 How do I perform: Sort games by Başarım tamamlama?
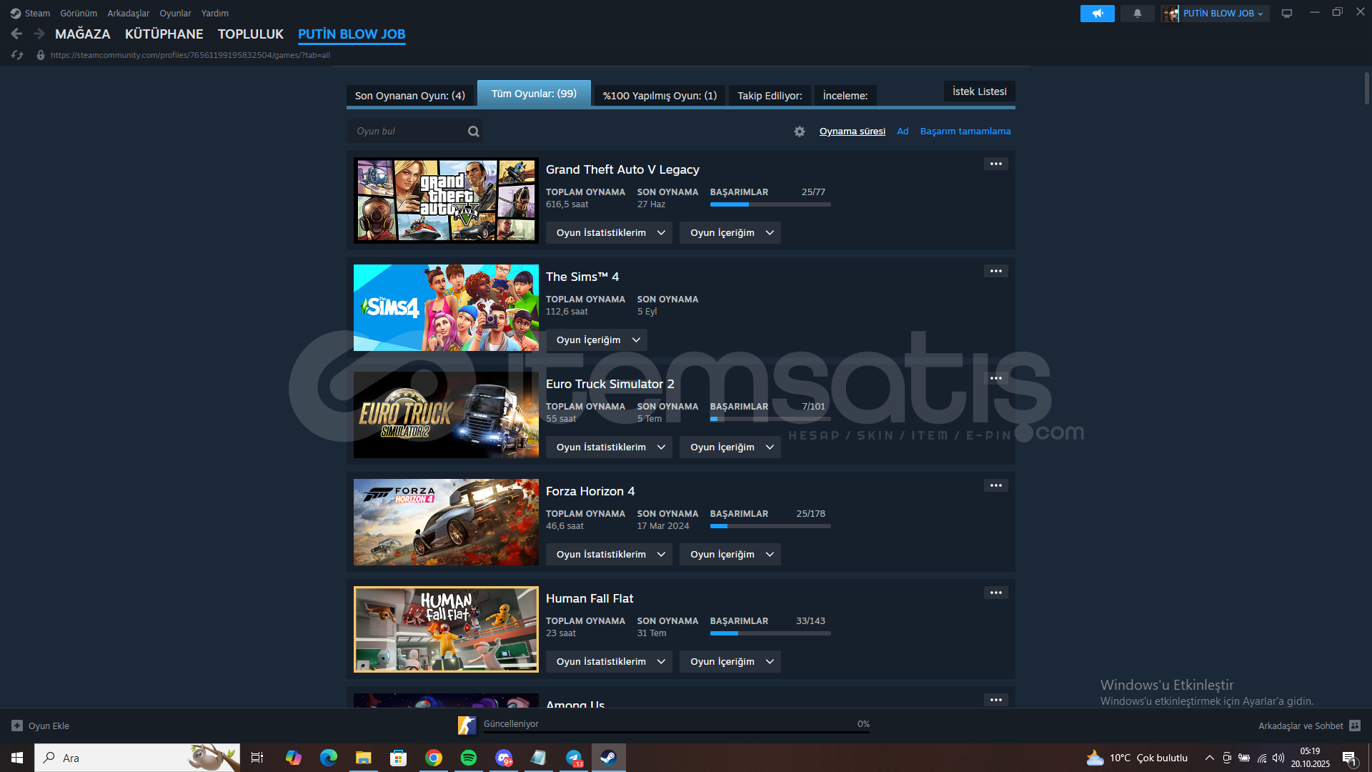pos(965,132)
